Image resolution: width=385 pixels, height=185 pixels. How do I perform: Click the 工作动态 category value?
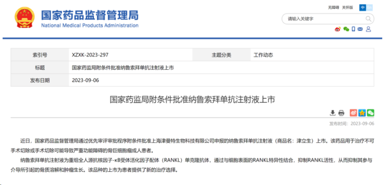click(263, 55)
